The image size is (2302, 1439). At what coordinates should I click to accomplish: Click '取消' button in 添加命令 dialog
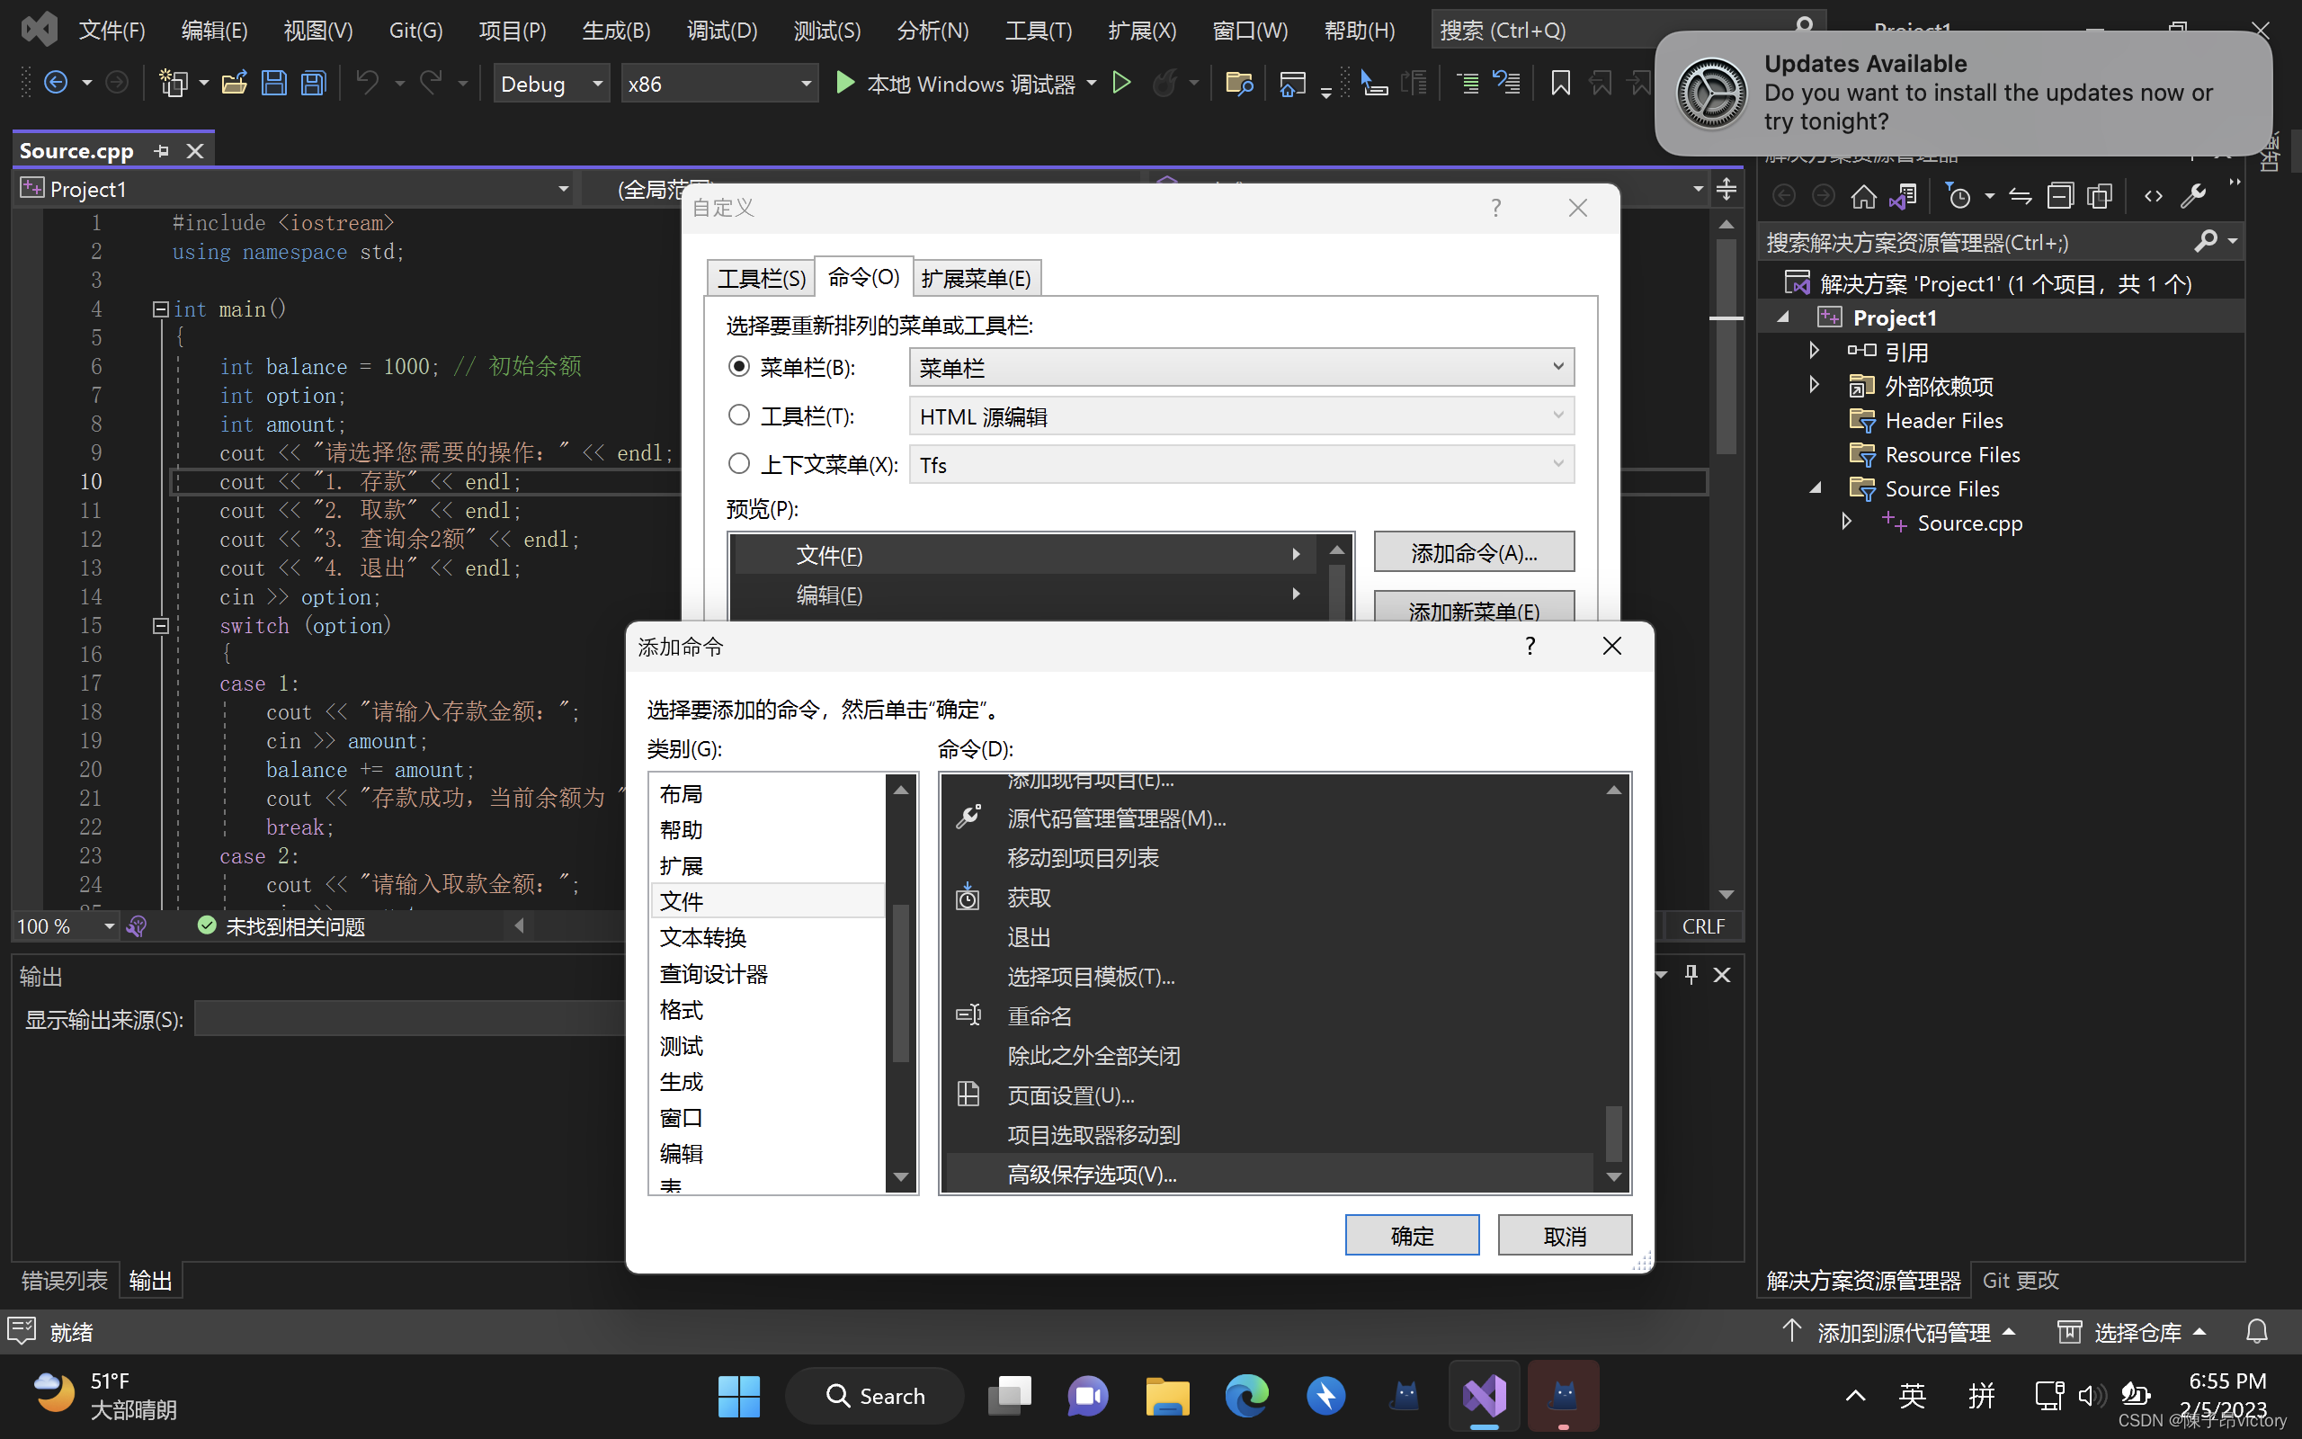coord(1565,1235)
